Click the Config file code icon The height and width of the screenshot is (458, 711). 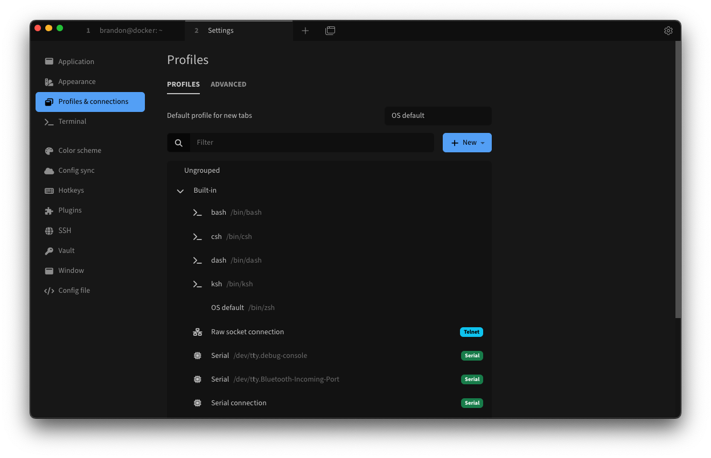[49, 290]
